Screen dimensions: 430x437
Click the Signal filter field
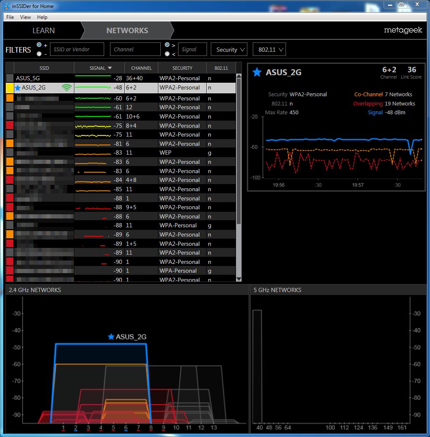click(x=192, y=49)
